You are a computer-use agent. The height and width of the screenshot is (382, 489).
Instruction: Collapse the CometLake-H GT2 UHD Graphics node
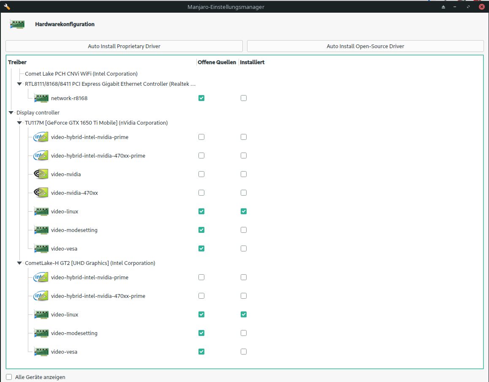[19, 263]
